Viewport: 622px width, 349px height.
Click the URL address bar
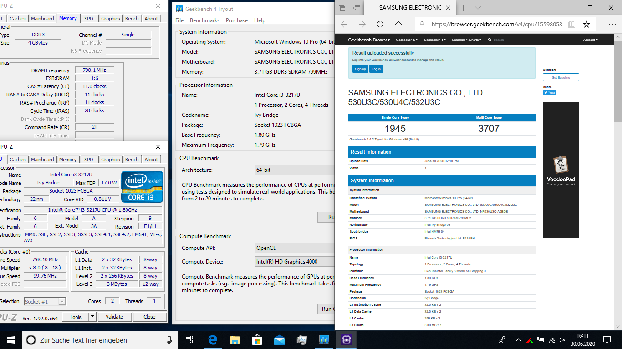496,24
